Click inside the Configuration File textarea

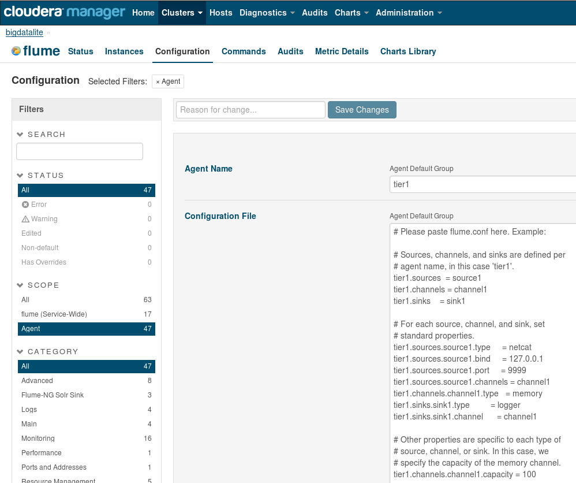pyautogui.click(x=483, y=353)
